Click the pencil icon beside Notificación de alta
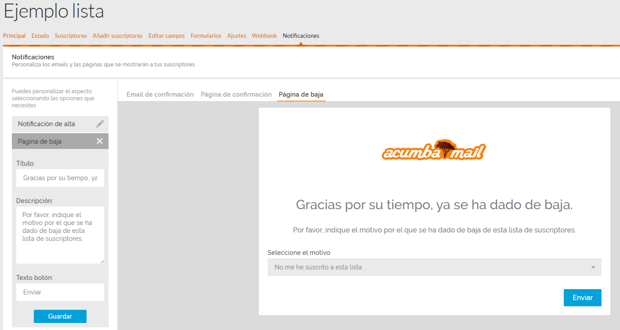The height and width of the screenshot is (330, 620). [100, 124]
